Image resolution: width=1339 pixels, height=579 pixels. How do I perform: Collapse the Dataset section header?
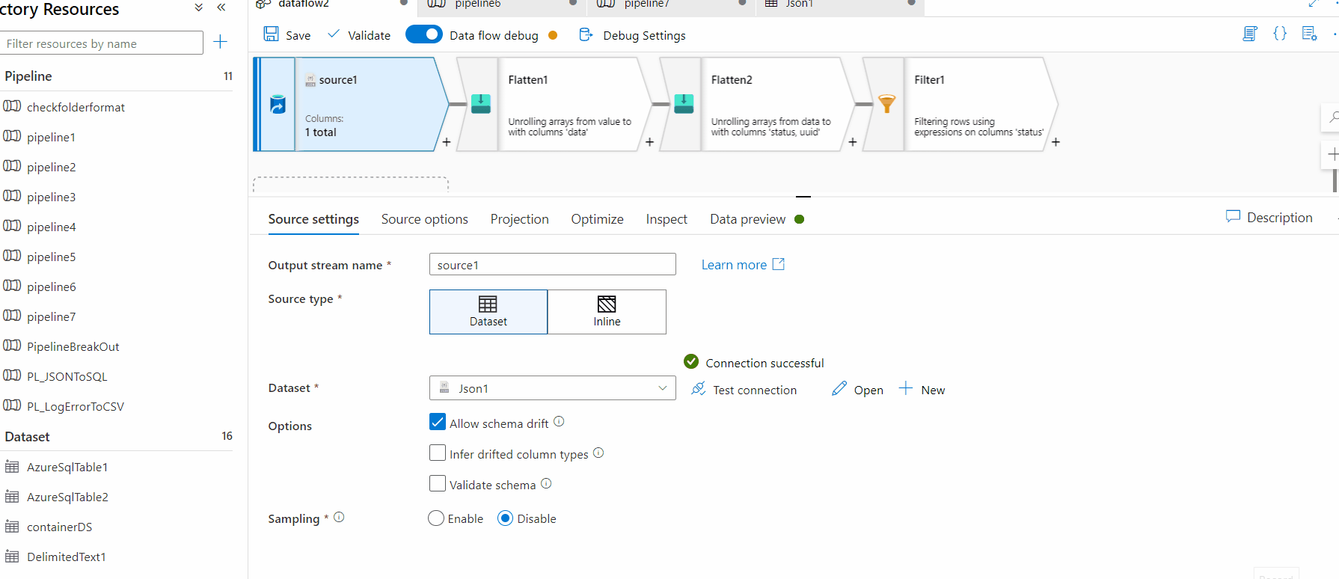pyautogui.click(x=118, y=437)
